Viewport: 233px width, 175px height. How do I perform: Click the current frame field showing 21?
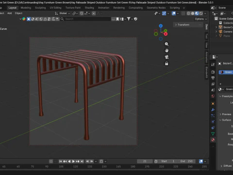tap(145, 161)
